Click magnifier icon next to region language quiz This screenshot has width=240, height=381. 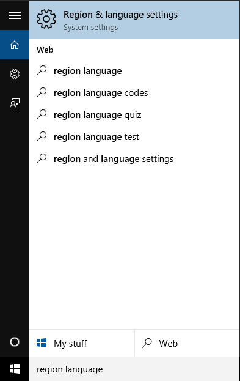pos(42,114)
